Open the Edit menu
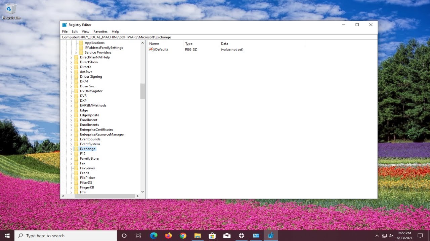This screenshot has height=241, width=430. point(75,31)
